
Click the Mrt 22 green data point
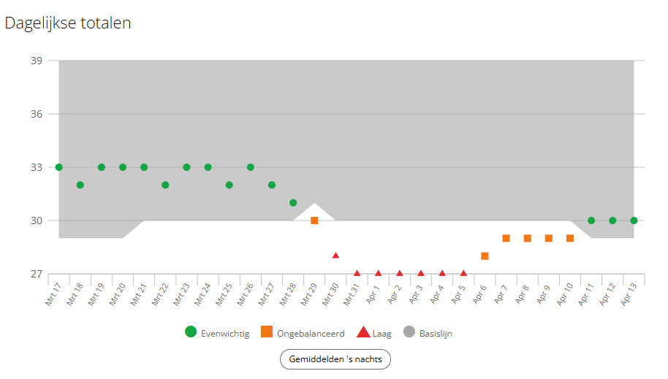point(165,185)
